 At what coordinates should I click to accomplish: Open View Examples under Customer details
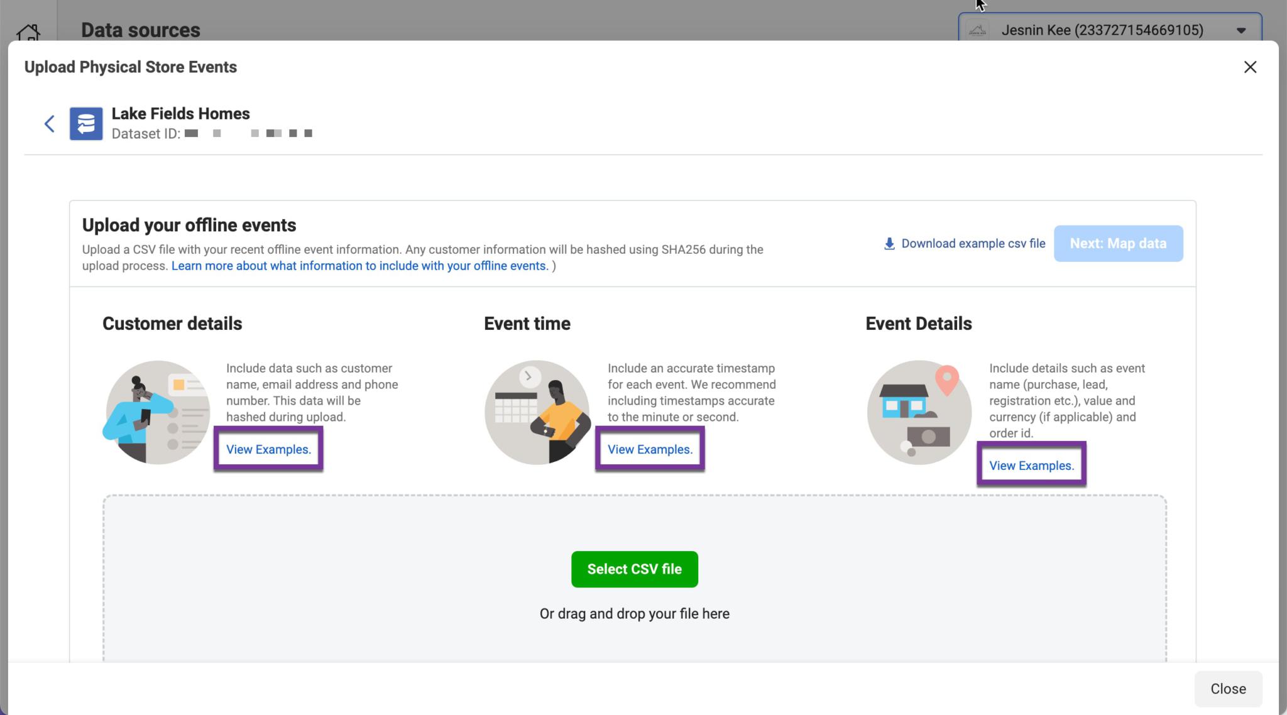click(x=268, y=449)
